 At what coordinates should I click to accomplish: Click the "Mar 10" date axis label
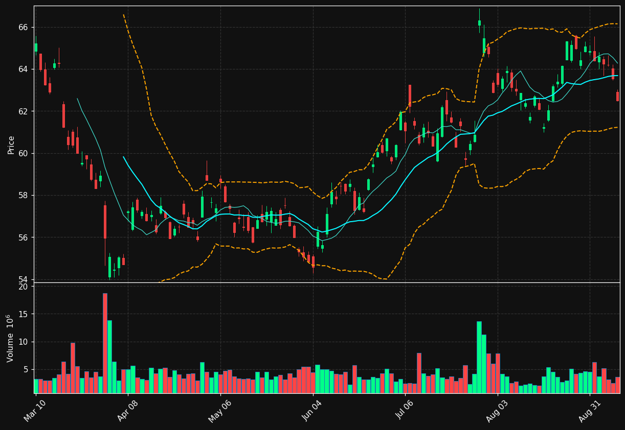(35, 411)
